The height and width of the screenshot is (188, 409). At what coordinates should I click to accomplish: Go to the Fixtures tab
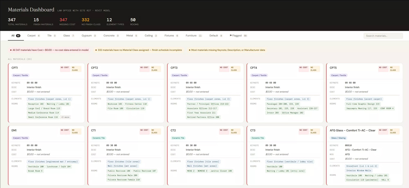[x=172, y=36]
